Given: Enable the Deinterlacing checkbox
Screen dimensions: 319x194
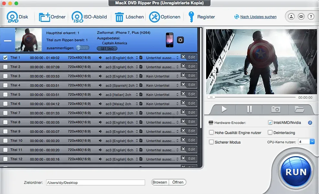Looking at the screenshot, I should click(270, 132).
